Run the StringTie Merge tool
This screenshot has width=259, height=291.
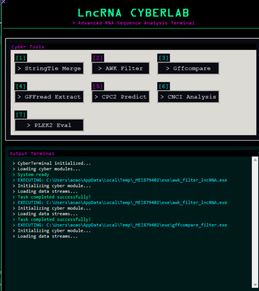coord(49,68)
